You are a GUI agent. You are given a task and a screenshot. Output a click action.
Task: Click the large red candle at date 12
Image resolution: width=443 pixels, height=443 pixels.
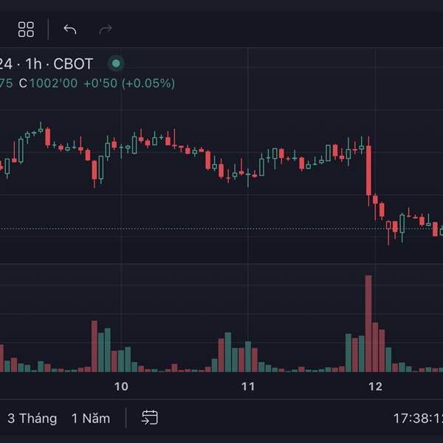coord(368,171)
